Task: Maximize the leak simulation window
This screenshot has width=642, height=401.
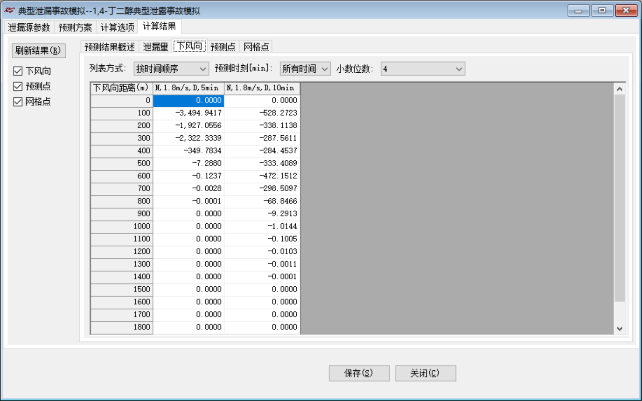Action: click(602, 11)
